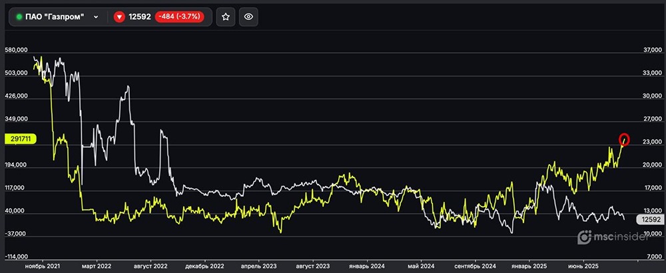Click the red circle marker on the yellow line

[624, 139]
